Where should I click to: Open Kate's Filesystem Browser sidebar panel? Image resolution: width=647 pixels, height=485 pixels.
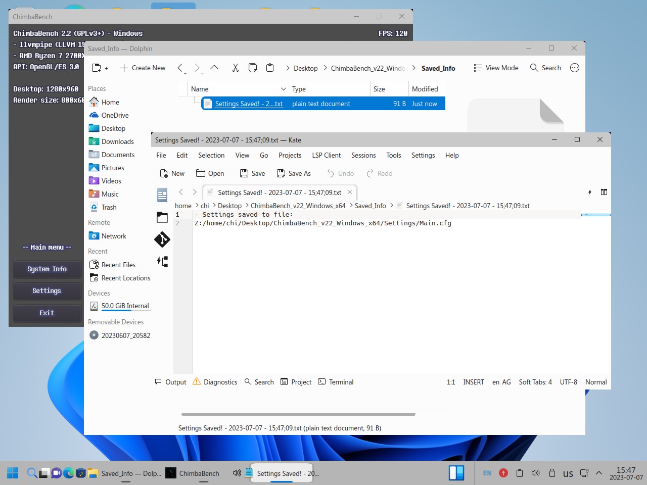(x=162, y=217)
